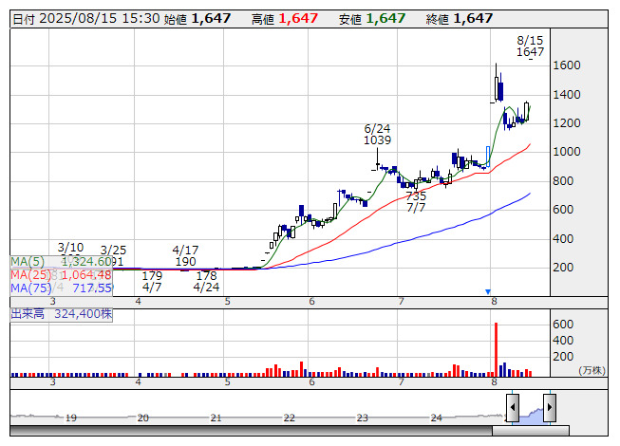
Task: Click year 19 in the overview timeline
Action: pos(71,417)
